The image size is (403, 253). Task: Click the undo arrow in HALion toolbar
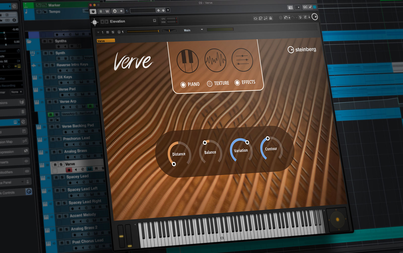(x=286, y=18)
